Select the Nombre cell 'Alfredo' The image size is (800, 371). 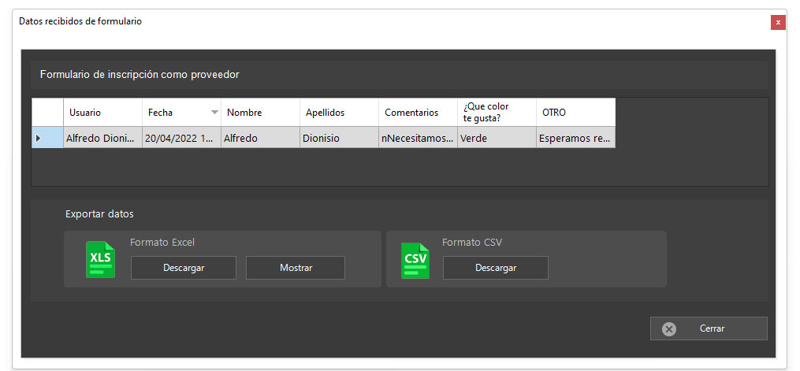coord(261,138)
